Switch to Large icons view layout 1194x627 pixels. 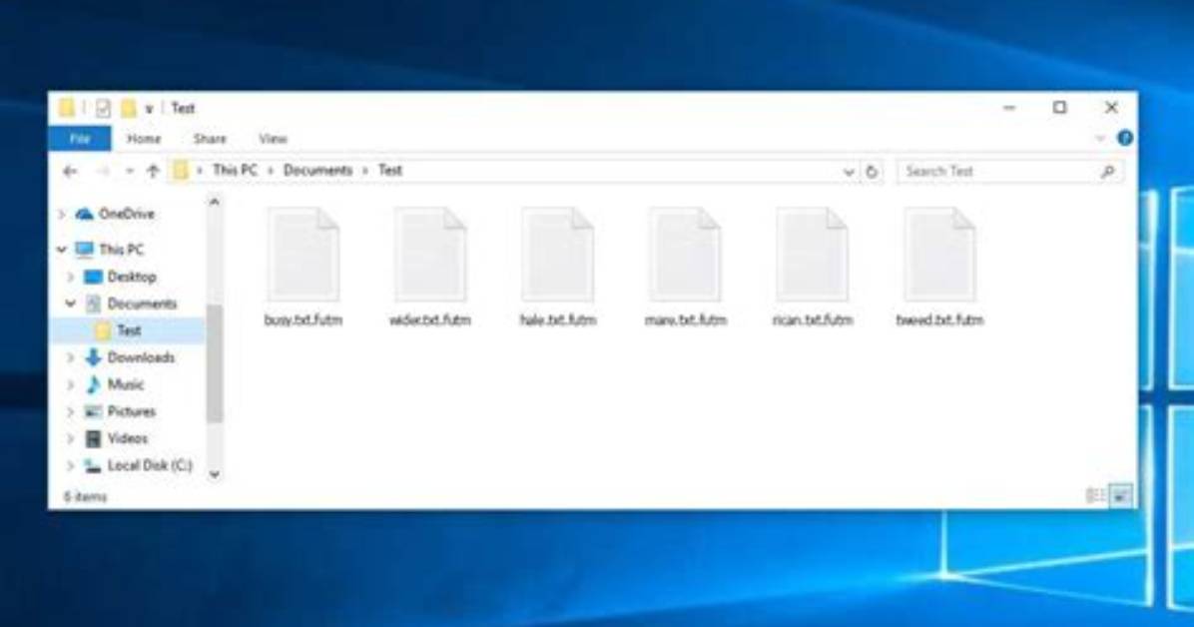click(x=1120, y=496)
